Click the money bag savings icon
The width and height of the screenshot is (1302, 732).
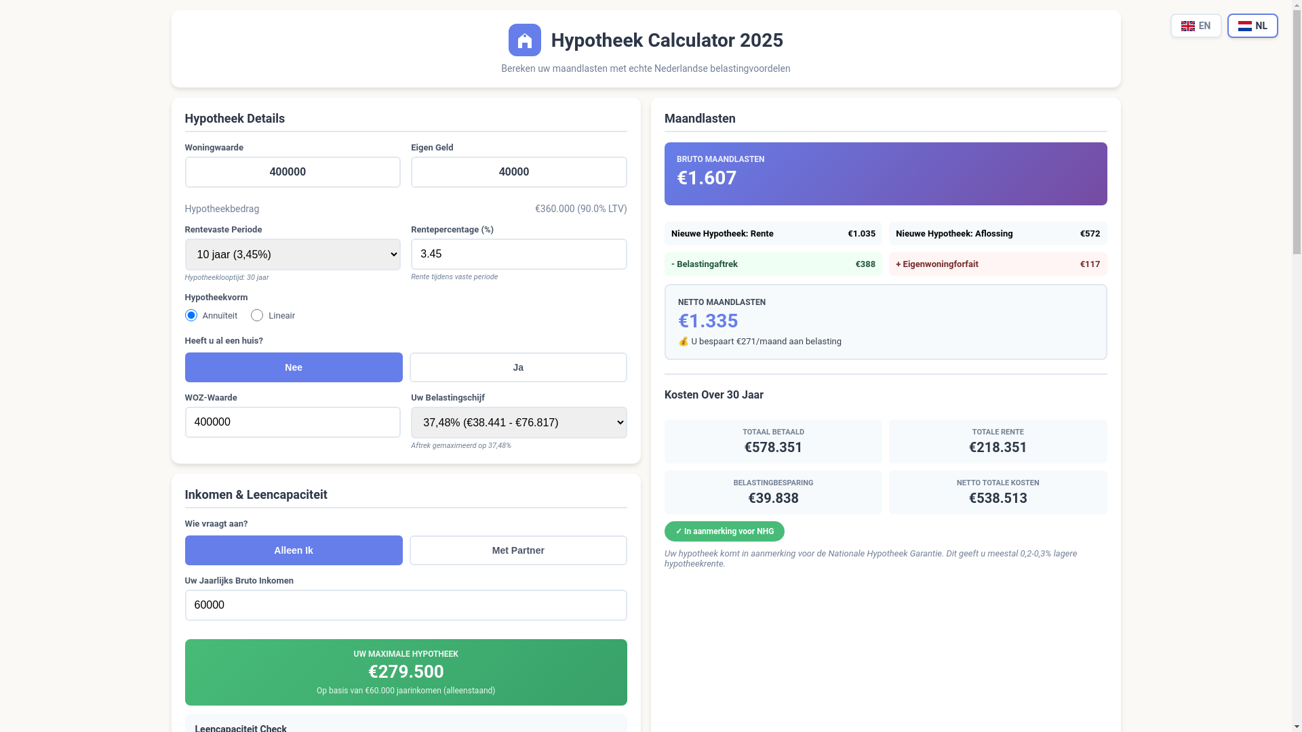coord(684,342)
